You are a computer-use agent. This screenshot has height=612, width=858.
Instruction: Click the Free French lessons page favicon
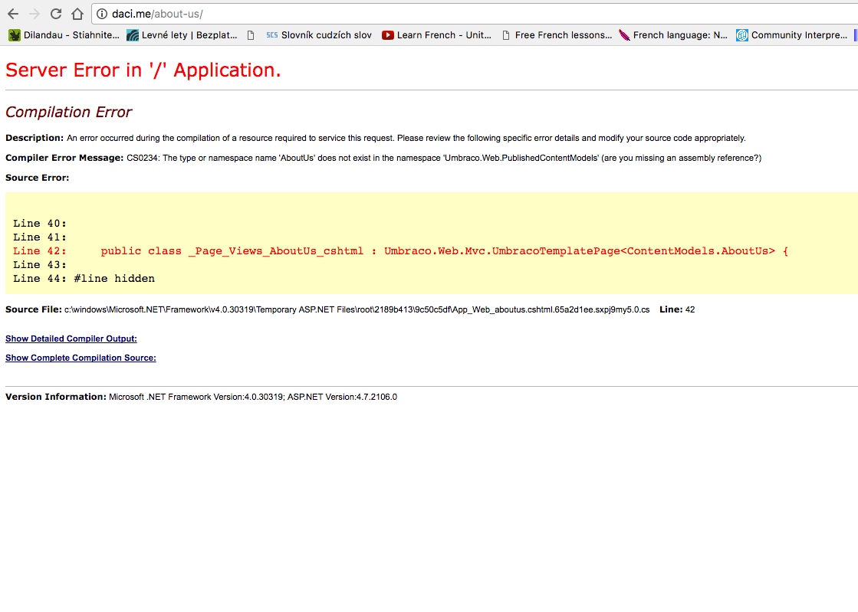(x=506, y=35)
